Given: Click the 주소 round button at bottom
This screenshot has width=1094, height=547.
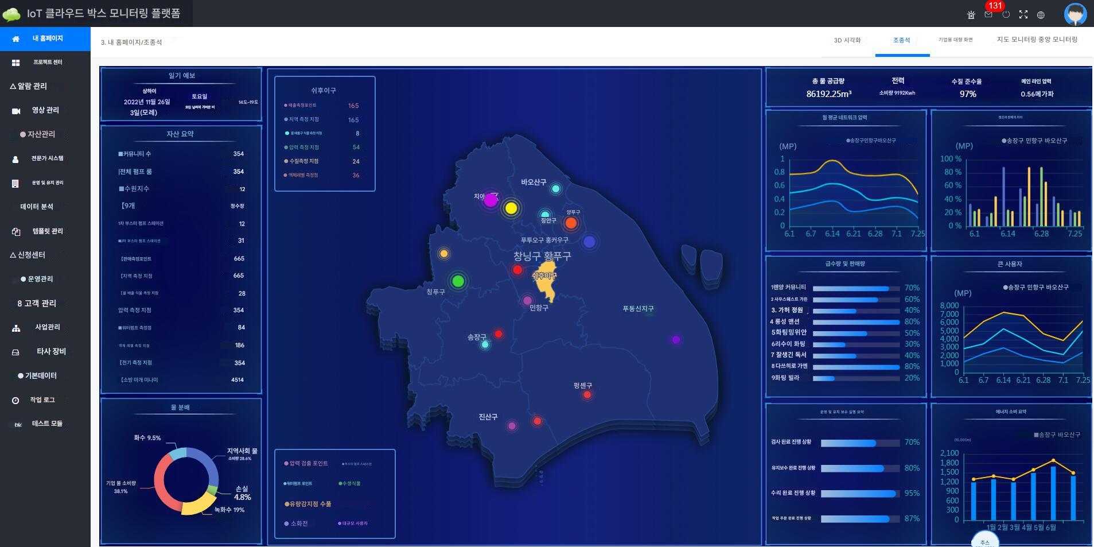Looking at the screenshot, I should click(x=984, y=541).
